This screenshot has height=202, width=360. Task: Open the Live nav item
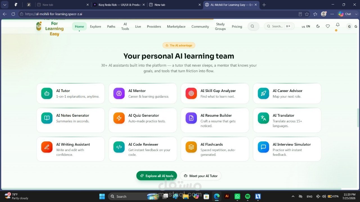(x=138, y=26)
